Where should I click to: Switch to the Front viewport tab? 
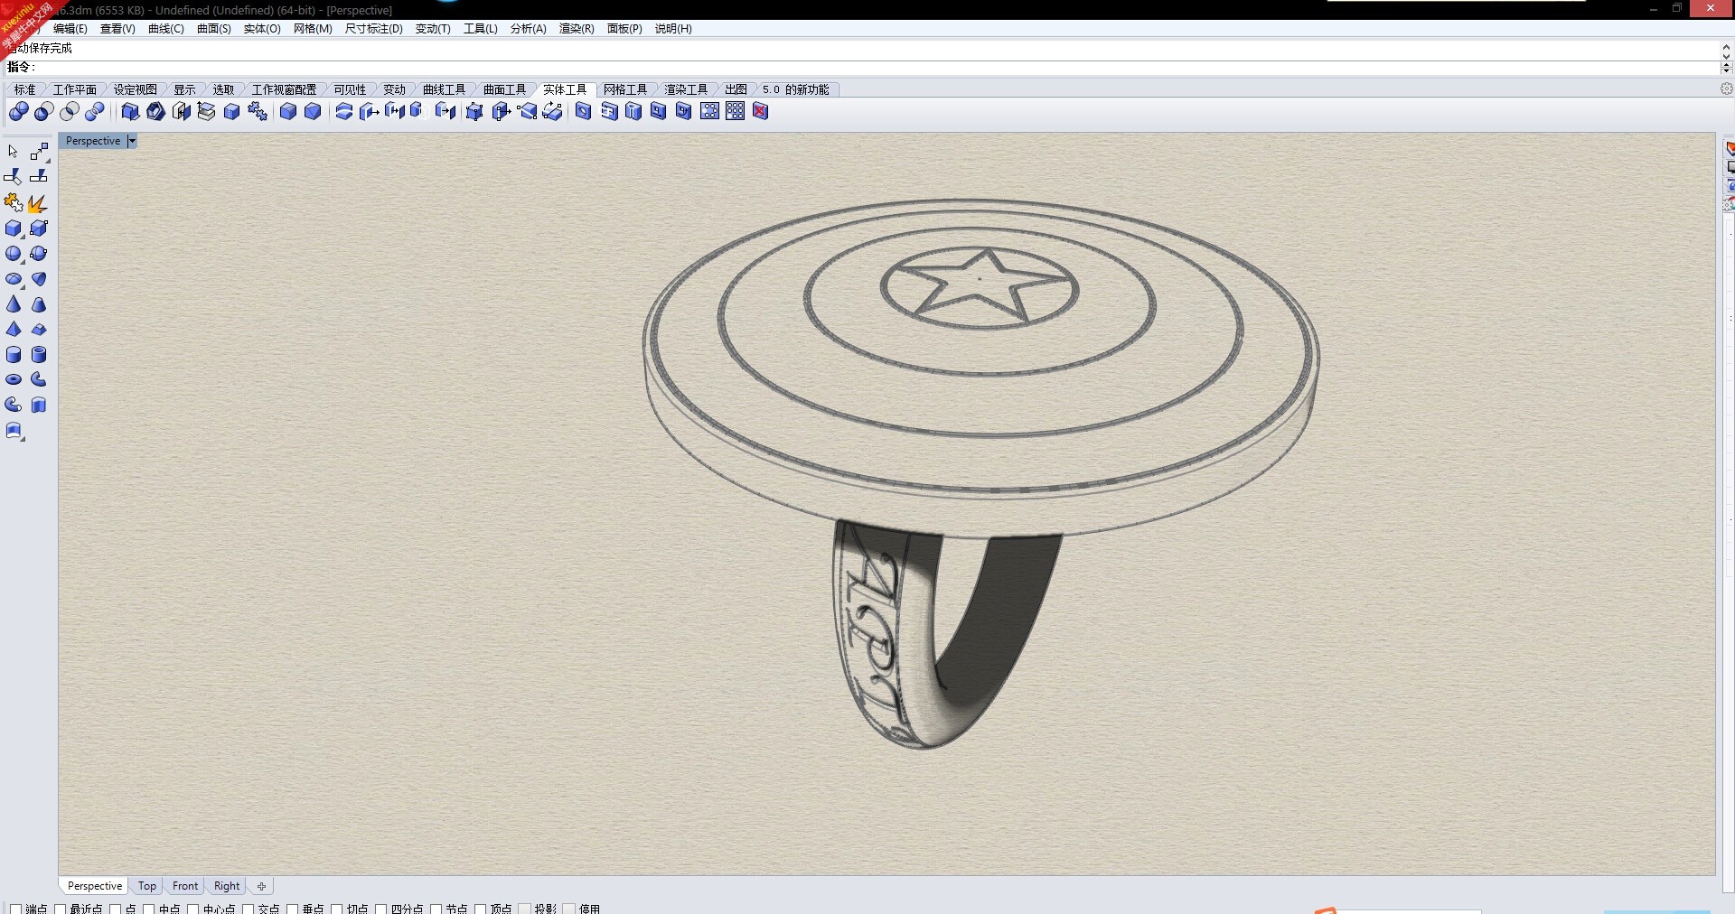tap(185, 886)
